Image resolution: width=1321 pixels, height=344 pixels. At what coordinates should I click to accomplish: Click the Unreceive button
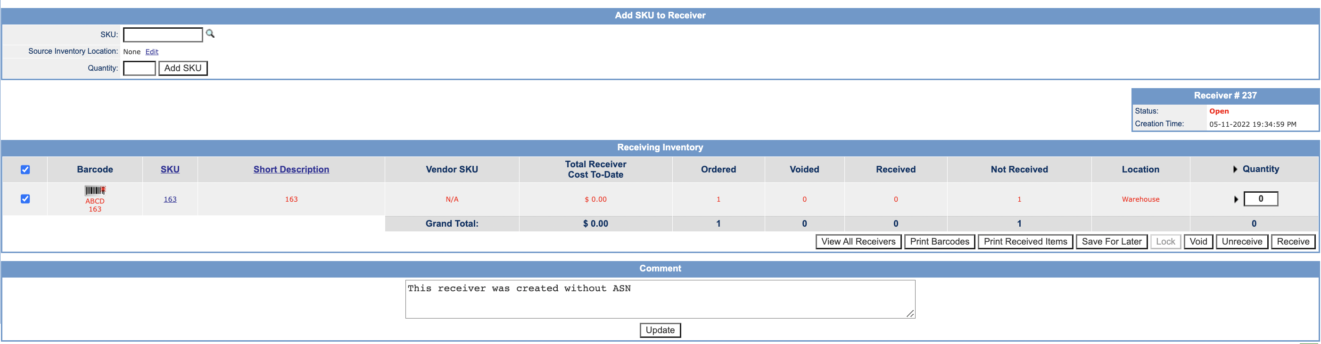[x=1242, y=241]
